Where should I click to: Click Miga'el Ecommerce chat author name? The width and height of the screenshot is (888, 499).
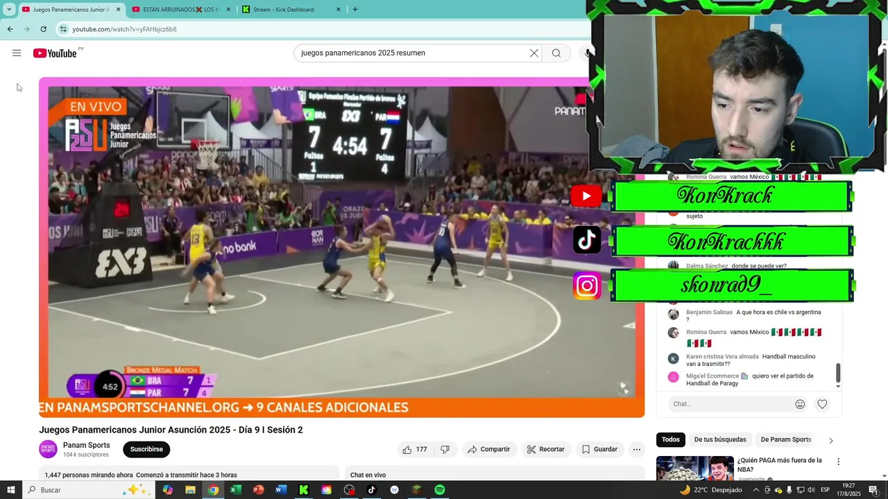point(714,376)
